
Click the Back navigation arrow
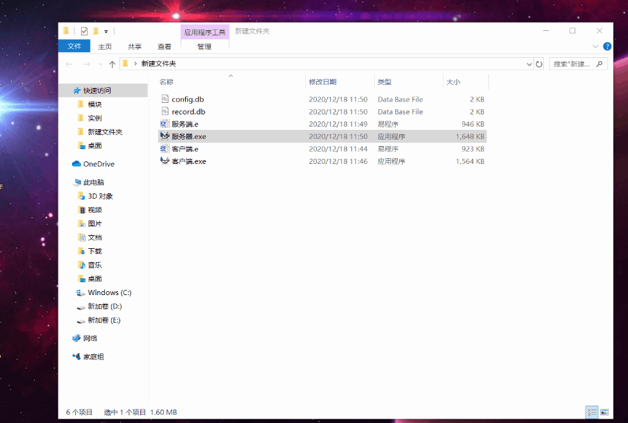coord(69,64)
